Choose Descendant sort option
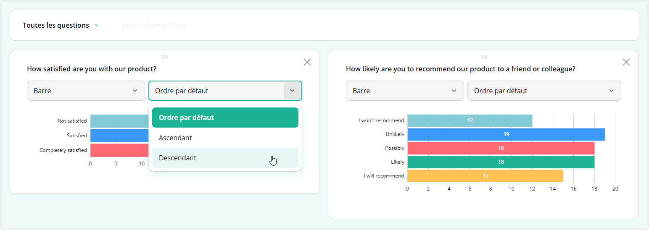Image resolution: width=649 pixels, height=230 pixels. point(225,158)
